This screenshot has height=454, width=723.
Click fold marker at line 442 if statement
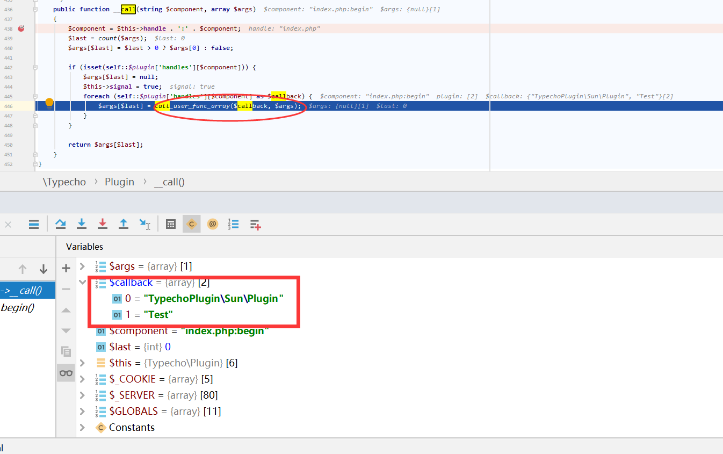pyautogui.click(x=35, y=67)
